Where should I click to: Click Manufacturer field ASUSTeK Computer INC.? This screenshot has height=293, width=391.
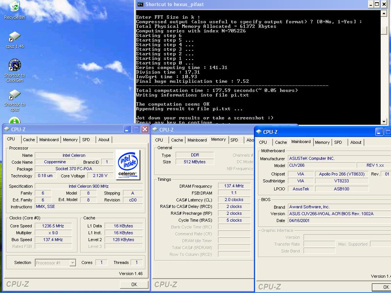coord(339,158)
